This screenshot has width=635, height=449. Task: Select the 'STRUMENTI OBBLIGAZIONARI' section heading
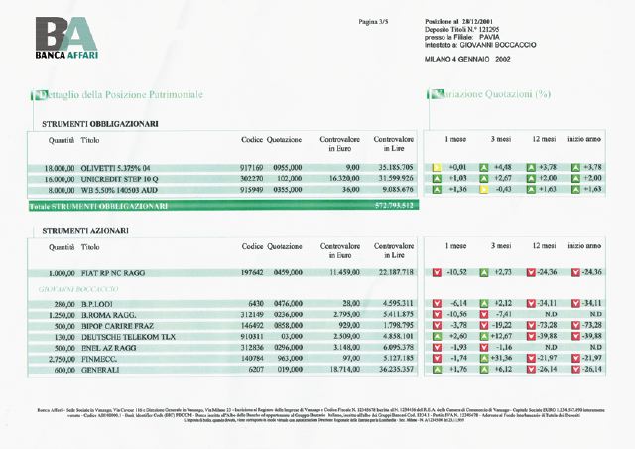pyautogui.click(x=100, y=124)
